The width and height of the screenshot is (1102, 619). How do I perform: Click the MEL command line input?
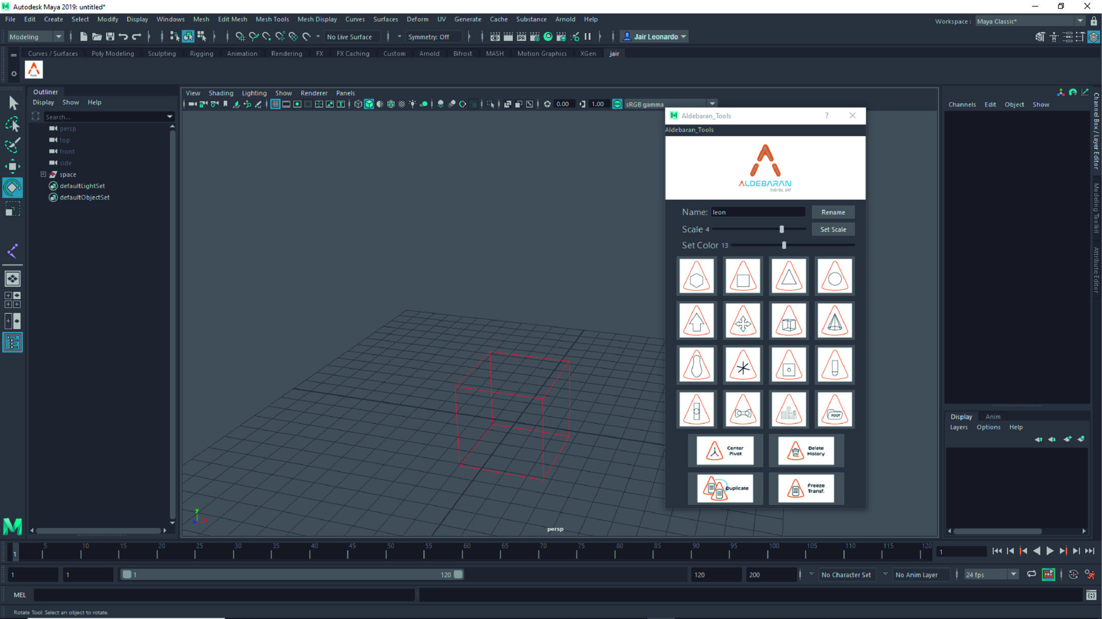click(x=224, y=595)
